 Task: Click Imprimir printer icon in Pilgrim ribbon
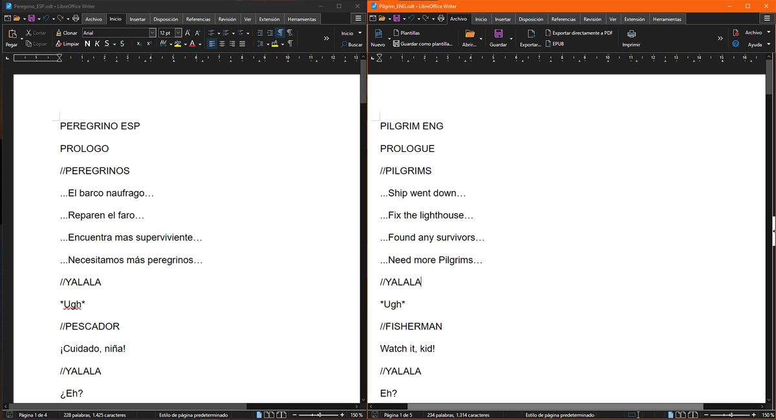click(x=631, y=34)
